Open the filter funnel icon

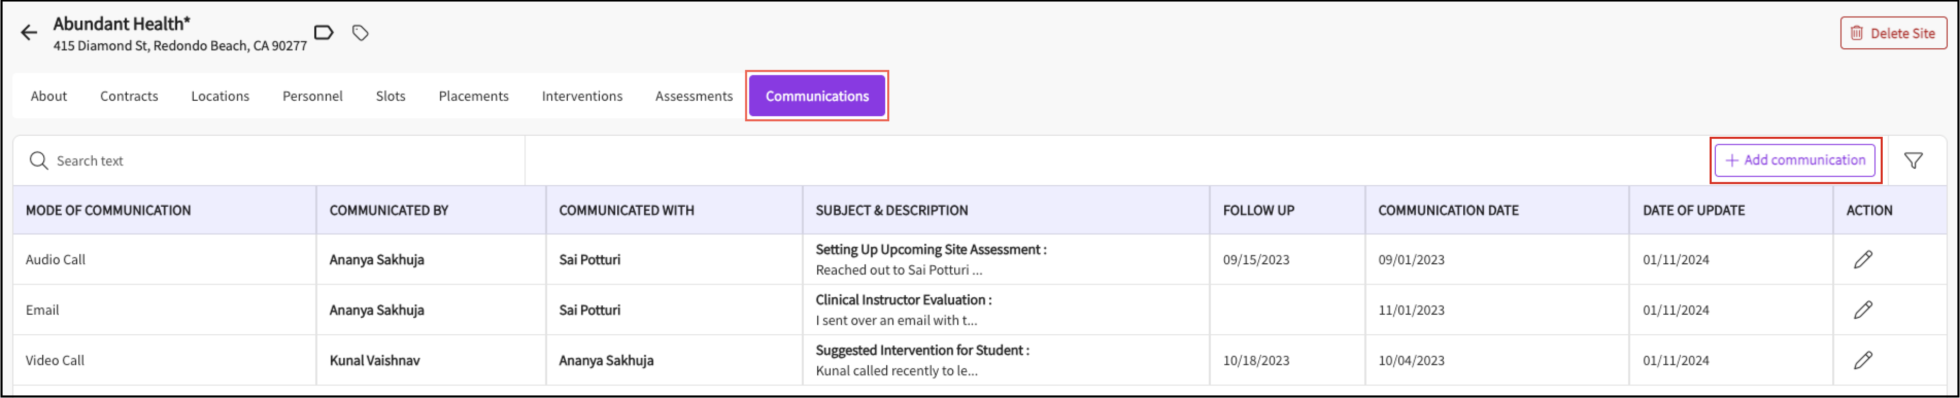(x=1913, y=160)
